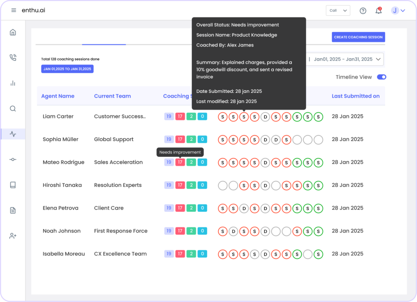Expand the user profile J avatar menu
This screenshot has width=417, height=302.
click(398, 11)
